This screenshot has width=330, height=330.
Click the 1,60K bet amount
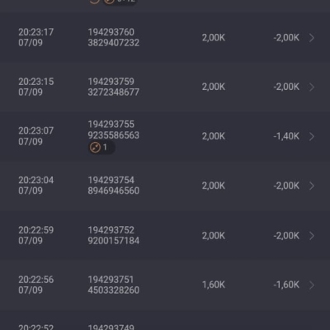[214, 285]
